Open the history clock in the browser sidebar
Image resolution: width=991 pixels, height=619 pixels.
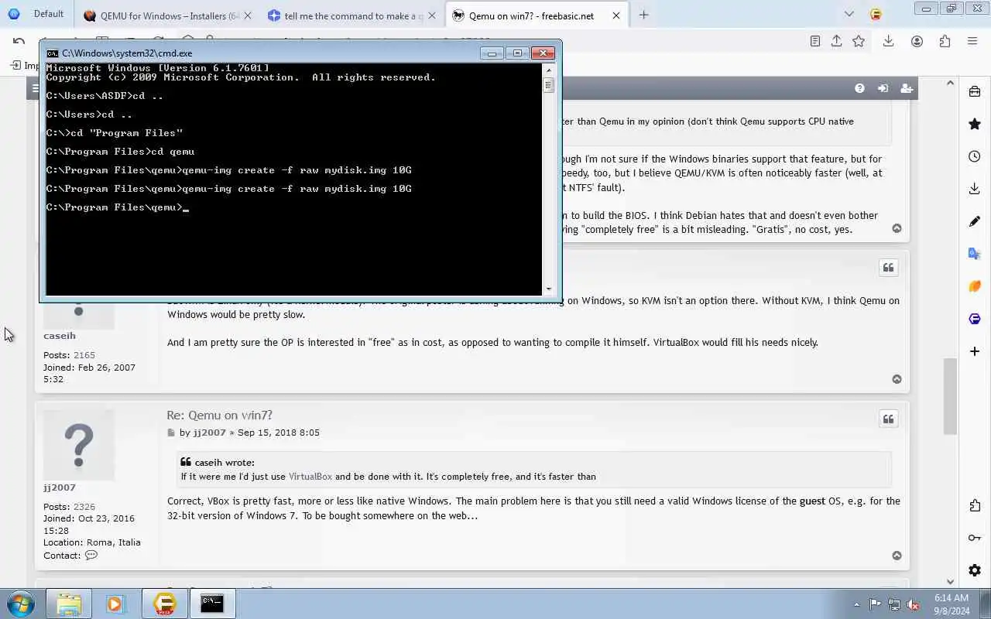[x=975, y=156]
